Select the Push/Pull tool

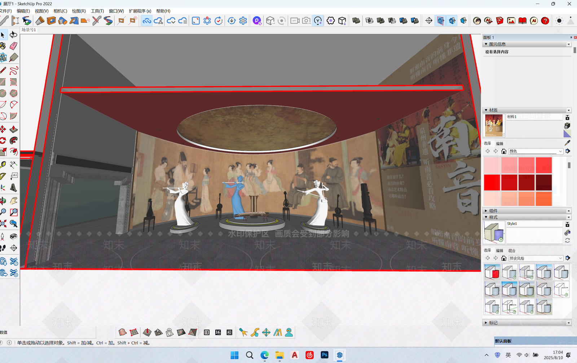click(13, 129)
